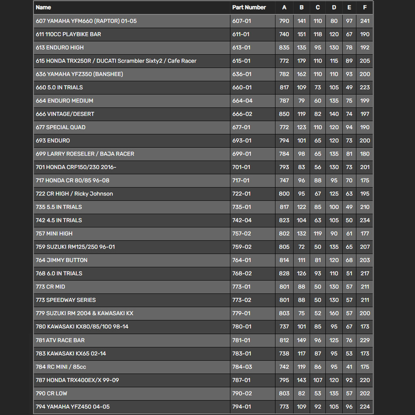Select 764 JIMMY BUTTON name cell
The width and height of the screenshot is (415, 415).
(61, 260)
